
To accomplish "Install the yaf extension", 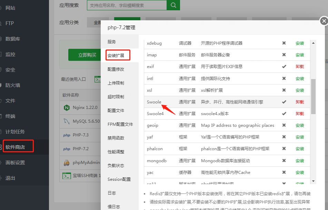I will point(300,137).
